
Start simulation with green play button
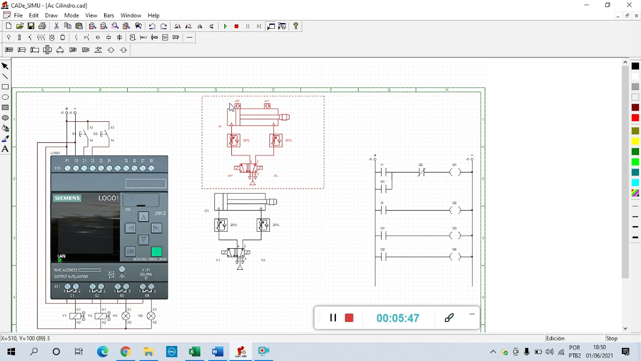click(225, 26)
